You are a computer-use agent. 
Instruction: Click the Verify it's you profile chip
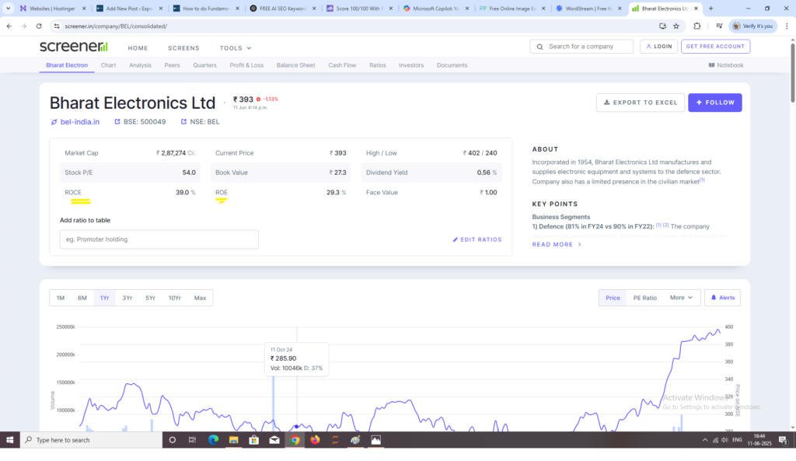point(752,26)
